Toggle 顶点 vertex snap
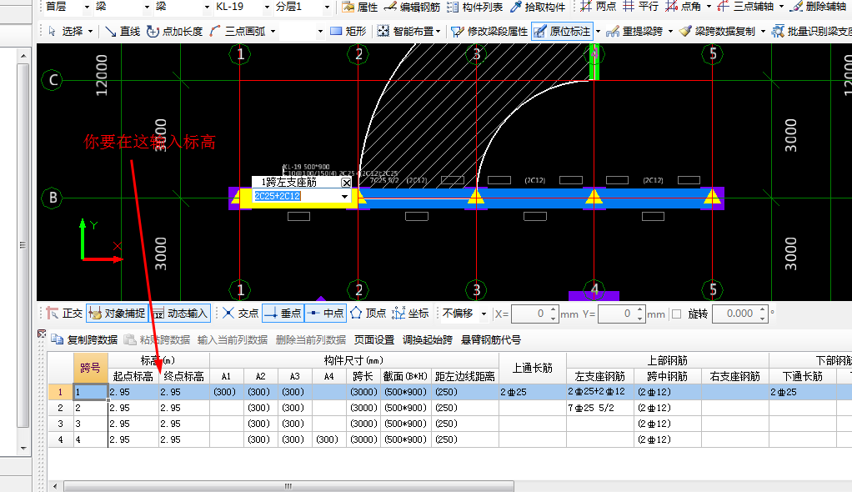The width and height of the screenshot is (852, 492). [368, 314]
